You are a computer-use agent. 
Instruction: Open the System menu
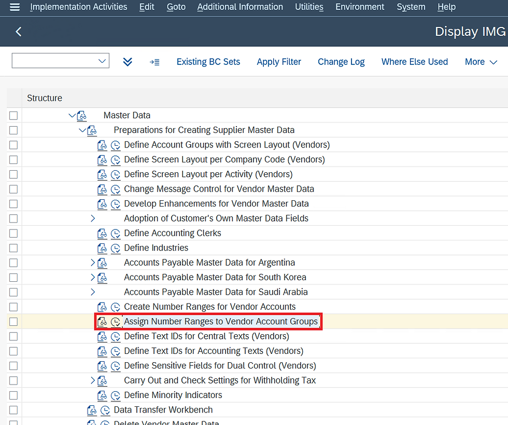(411, 7)
